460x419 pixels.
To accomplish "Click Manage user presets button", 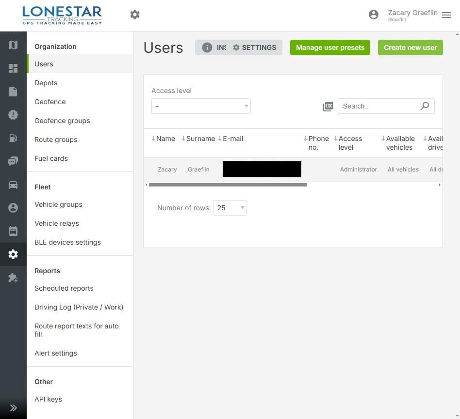I will (x=330, y=47).
